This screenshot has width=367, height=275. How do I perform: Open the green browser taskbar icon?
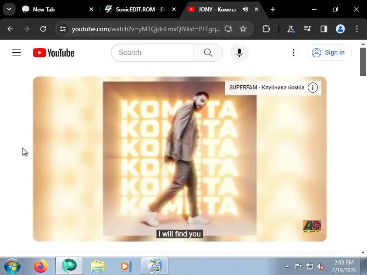click(x=69, y=266)
